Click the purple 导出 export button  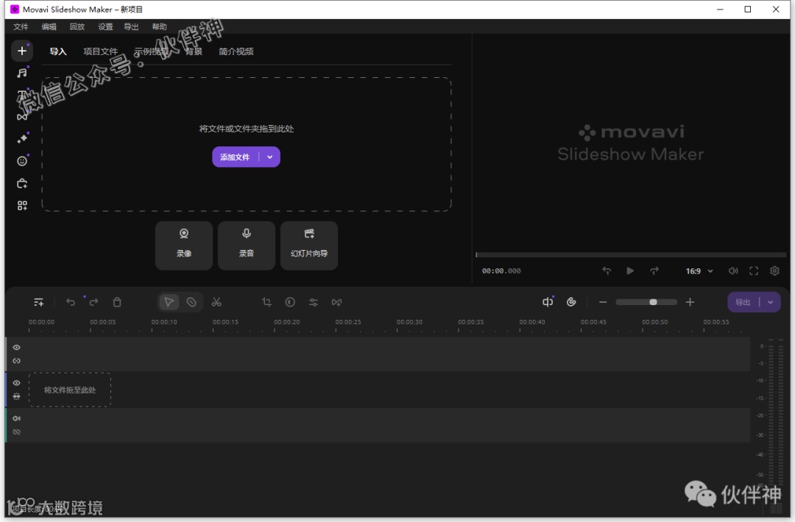[x=743, y=302]
